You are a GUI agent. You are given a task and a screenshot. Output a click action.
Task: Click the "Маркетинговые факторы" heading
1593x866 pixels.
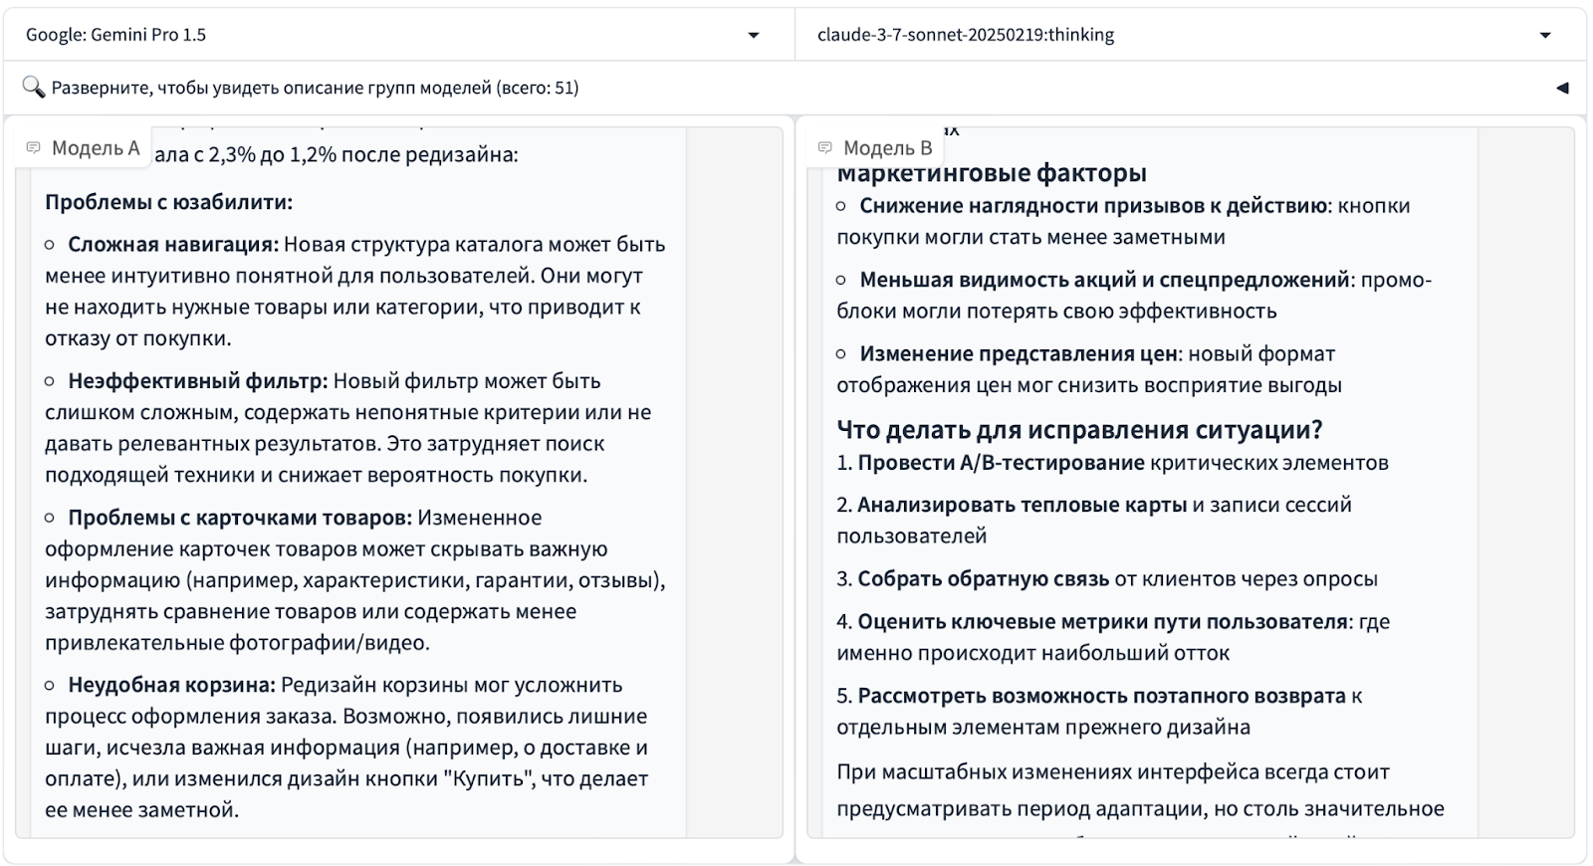click(x=992, y=173)
